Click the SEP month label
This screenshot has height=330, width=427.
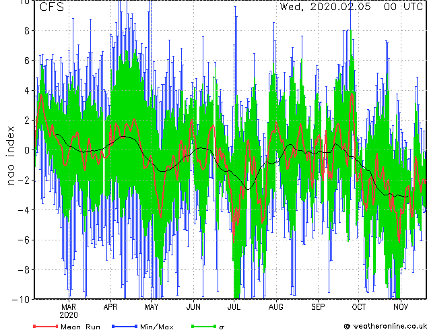click(318, 307)
